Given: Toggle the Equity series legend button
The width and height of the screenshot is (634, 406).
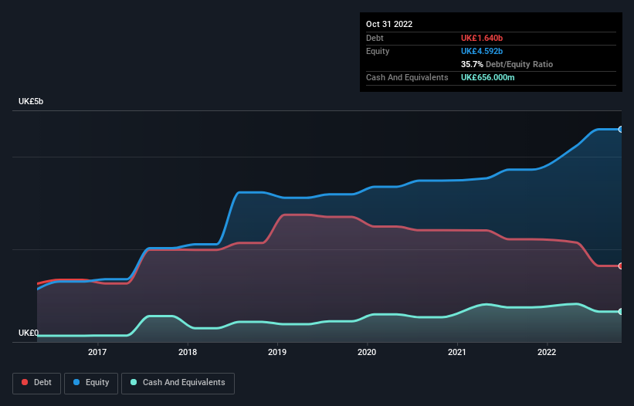Looking at the screenshot, I should point(91,383).
